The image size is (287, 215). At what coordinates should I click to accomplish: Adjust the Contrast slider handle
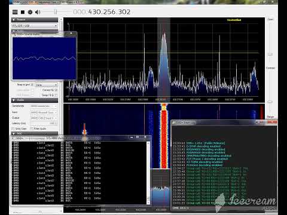270,102
